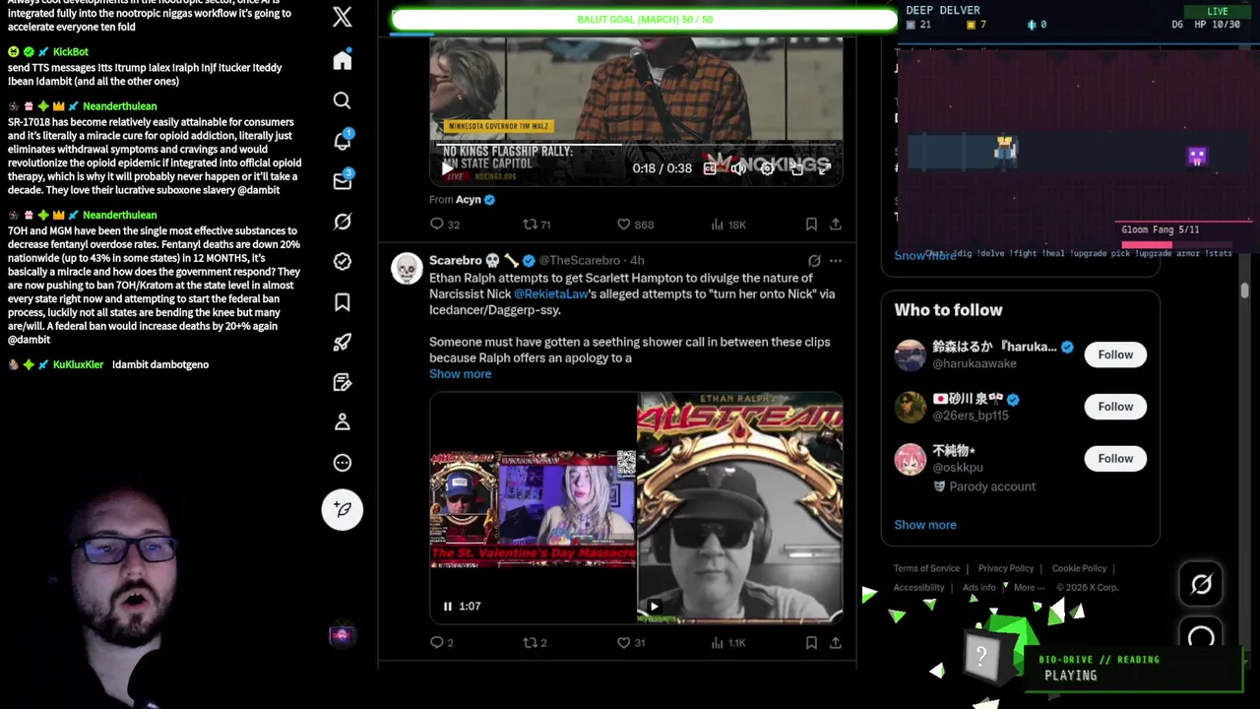Like Scarebro post with 31 likes

coord(631,643)
